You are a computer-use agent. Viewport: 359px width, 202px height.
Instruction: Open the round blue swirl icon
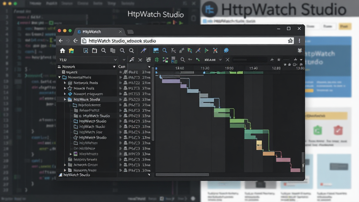(226, 50)
